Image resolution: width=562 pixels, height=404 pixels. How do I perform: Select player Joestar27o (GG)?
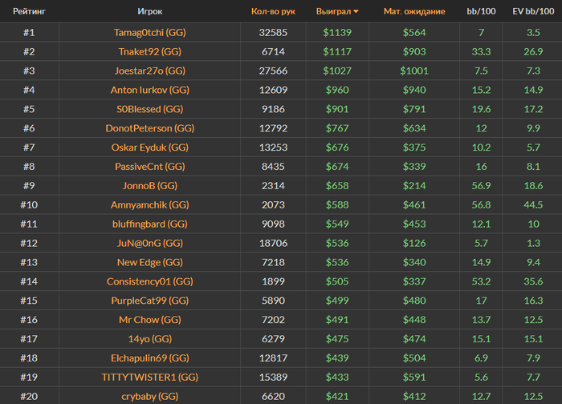pyautogui.click(x=149, y=71)
